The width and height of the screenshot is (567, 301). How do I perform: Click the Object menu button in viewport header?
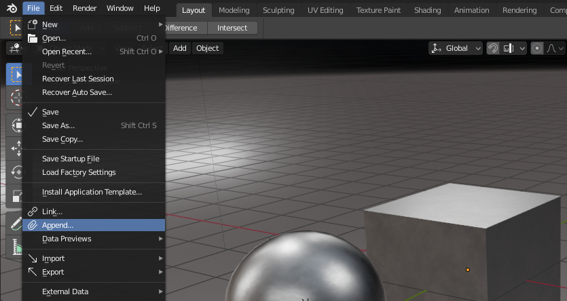pyautogui.click(x=207, y=48)
